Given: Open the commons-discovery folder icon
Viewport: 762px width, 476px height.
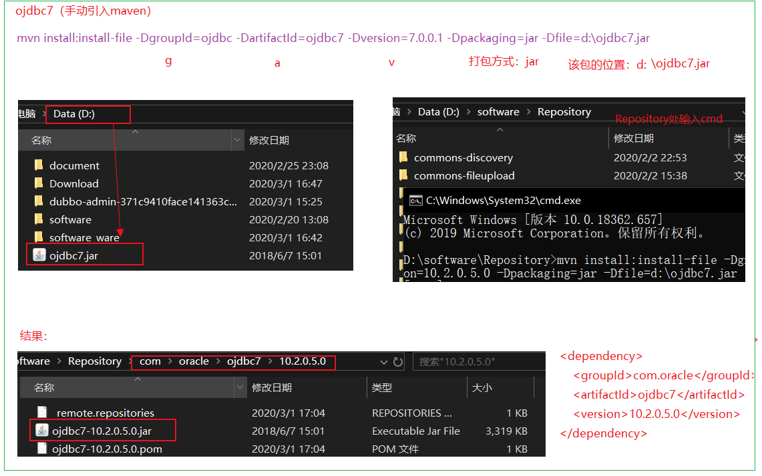Looking at the screenshot, I should [x=403, y=157].
